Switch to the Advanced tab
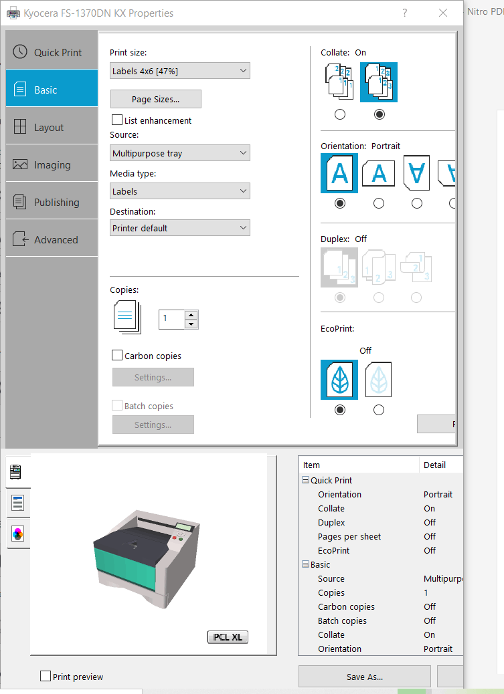This screenshot has width=504, height=694. (52, 238)
